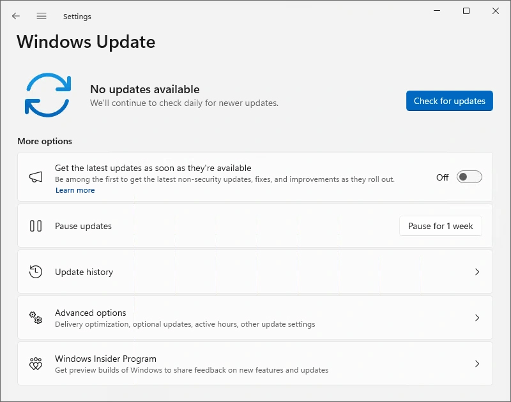The width and height of the screenshot is (511, 402).
Task: Open the Update history page
Action: click(256, 271)
